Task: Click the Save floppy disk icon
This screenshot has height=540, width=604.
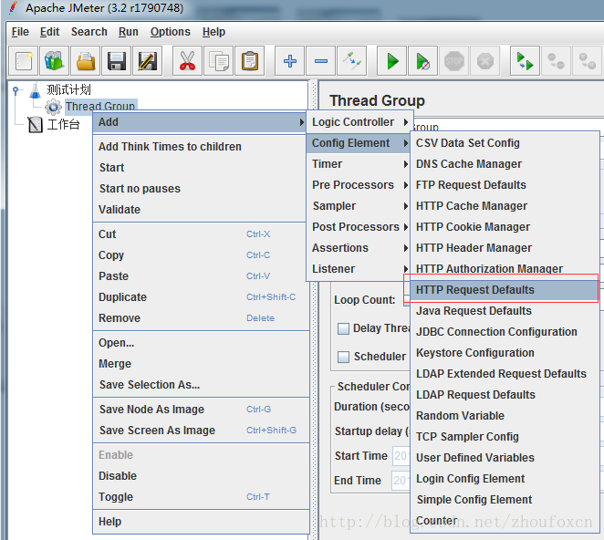Action: [117, 62]
